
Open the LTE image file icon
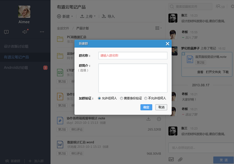pyautogui.click(x=60, y=73)
